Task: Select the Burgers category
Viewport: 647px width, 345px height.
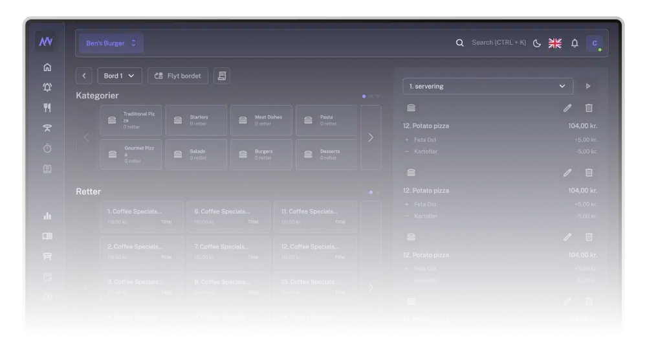Action: 261,154
